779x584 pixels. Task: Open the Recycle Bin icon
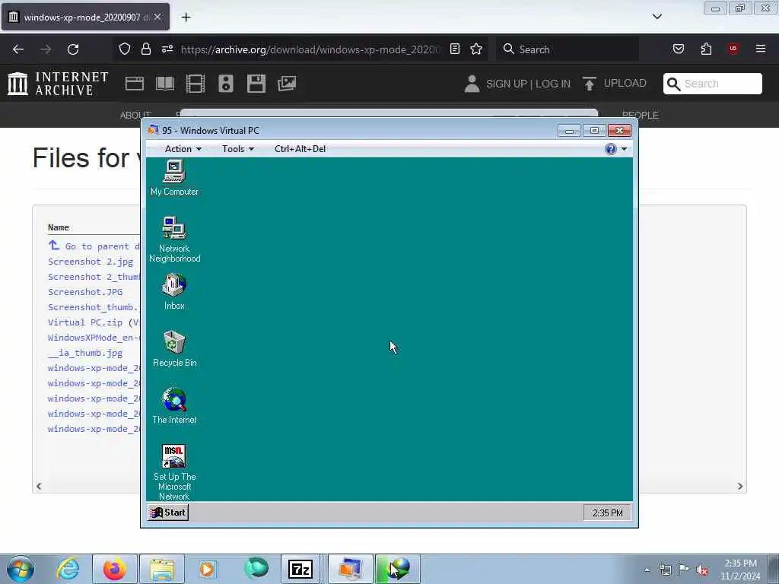tap(174, 348)
